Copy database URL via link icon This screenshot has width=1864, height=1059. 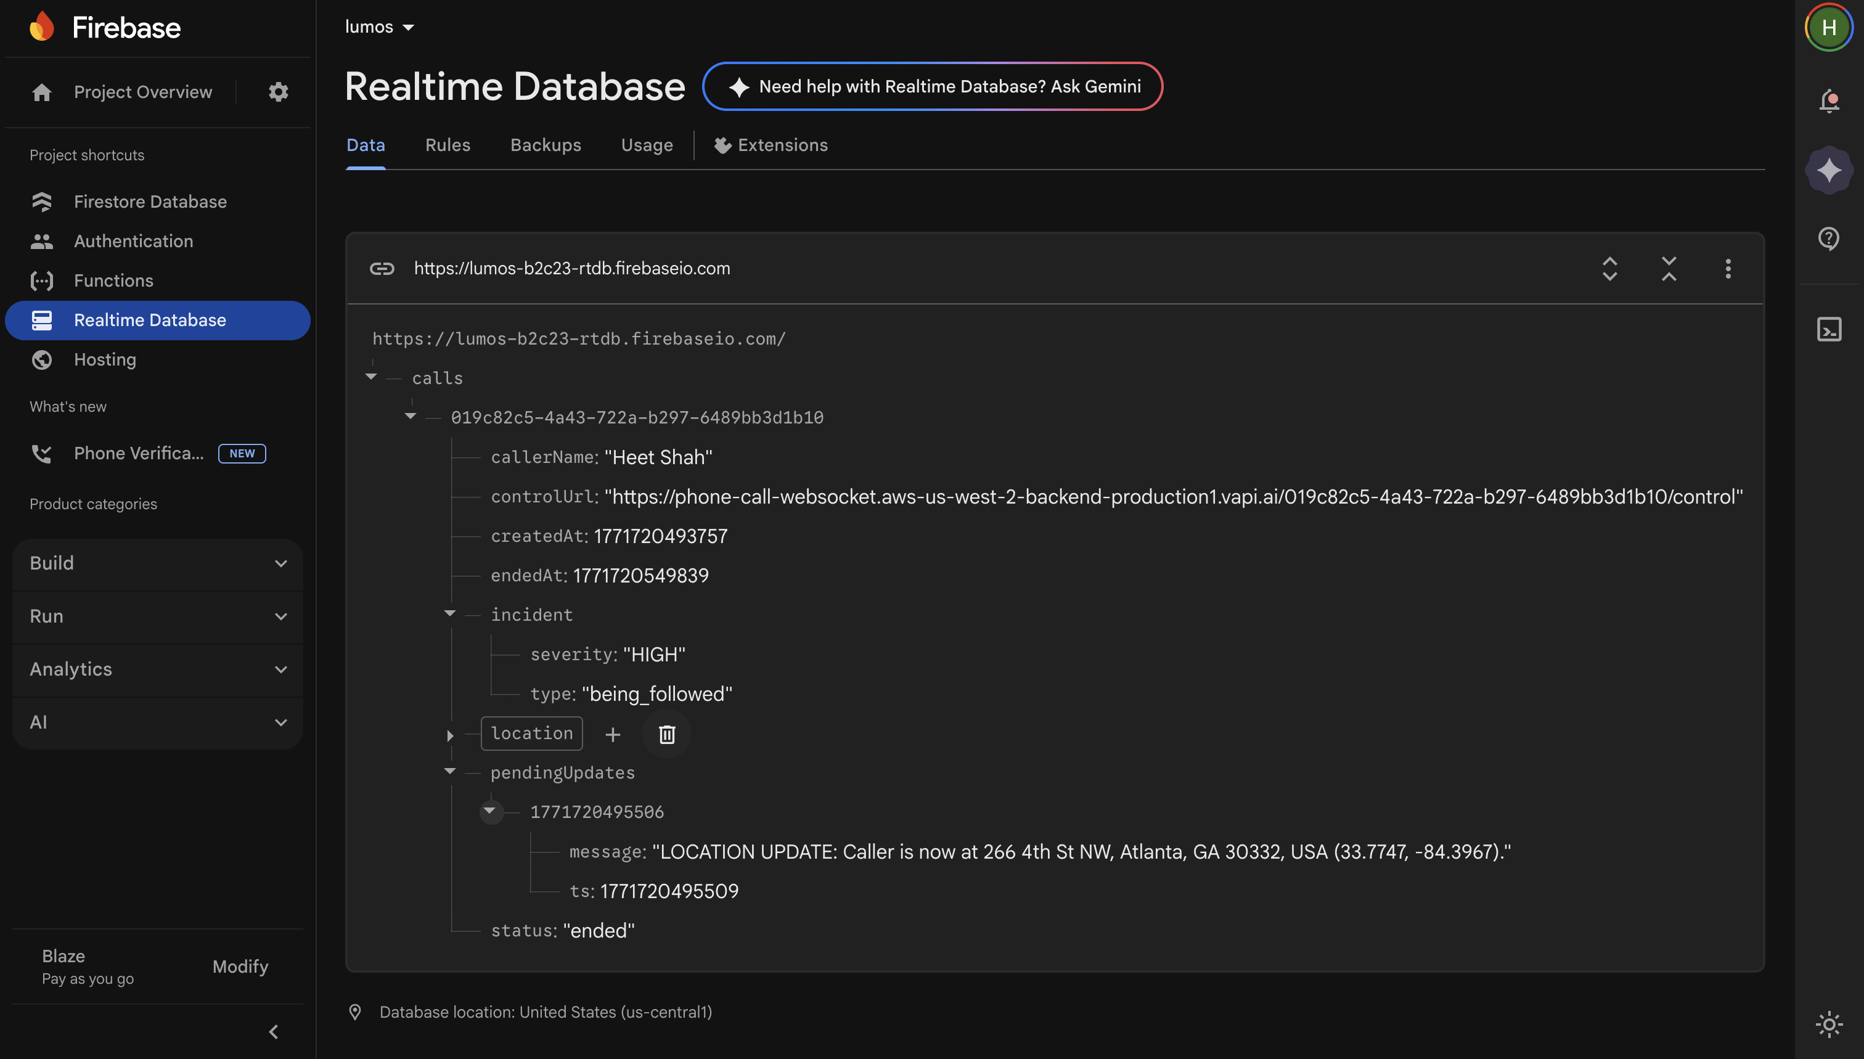pyautogui.click(x=382, y=268)
